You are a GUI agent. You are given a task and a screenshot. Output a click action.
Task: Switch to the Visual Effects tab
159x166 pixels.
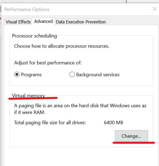click(18, 22)
